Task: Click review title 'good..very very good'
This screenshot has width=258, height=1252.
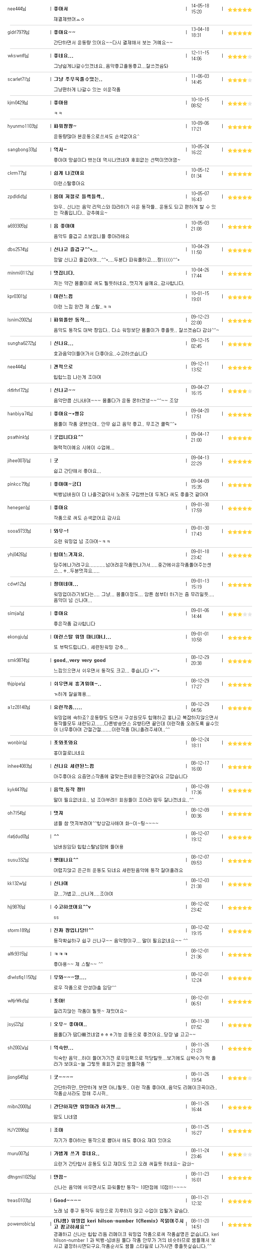Action: [x=80, y=660]
